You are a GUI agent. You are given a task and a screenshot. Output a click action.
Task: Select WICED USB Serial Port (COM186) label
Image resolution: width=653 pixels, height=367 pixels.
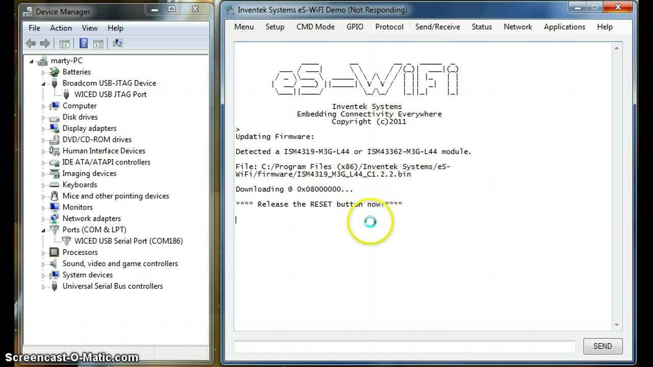pyautogui.click(x=129, y=241)
